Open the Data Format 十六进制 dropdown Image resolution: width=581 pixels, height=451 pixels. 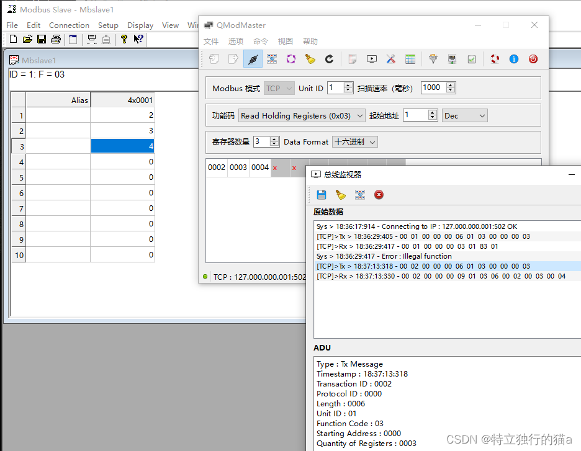pyautogui.click(x=355, y=142)
